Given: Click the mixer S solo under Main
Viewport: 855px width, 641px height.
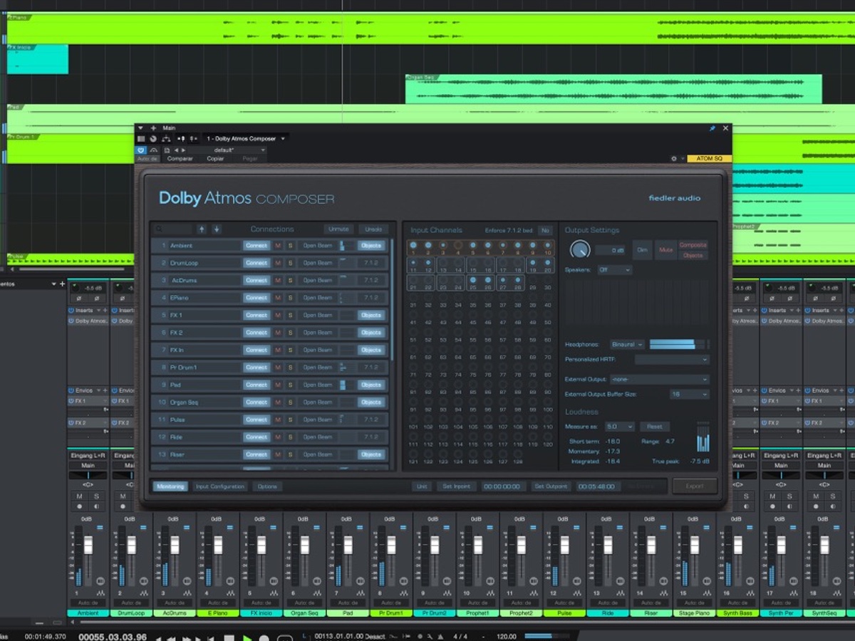Looking at the screenshot, I should tap(95, 496).
